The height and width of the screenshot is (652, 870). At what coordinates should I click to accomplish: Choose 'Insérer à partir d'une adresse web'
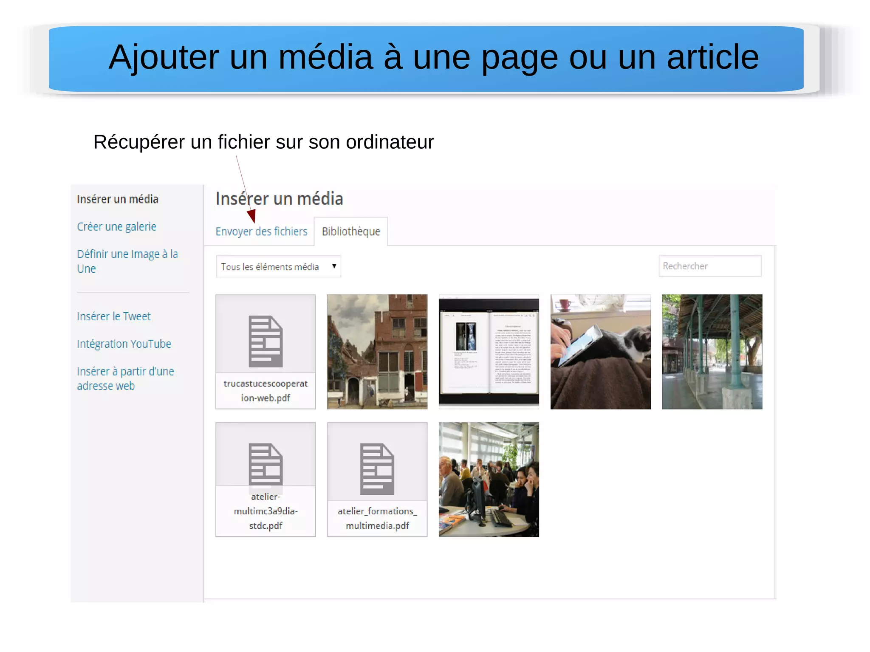click(x=126, y=378)
